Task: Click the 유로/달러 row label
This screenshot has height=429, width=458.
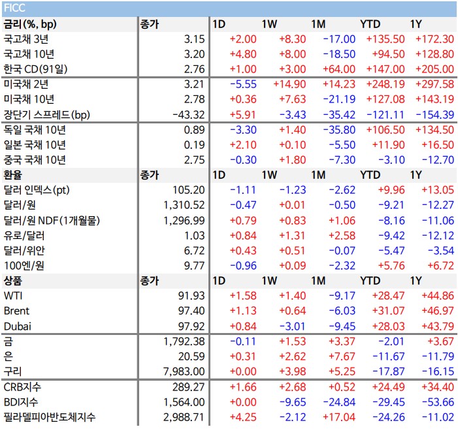Action: 24,236
